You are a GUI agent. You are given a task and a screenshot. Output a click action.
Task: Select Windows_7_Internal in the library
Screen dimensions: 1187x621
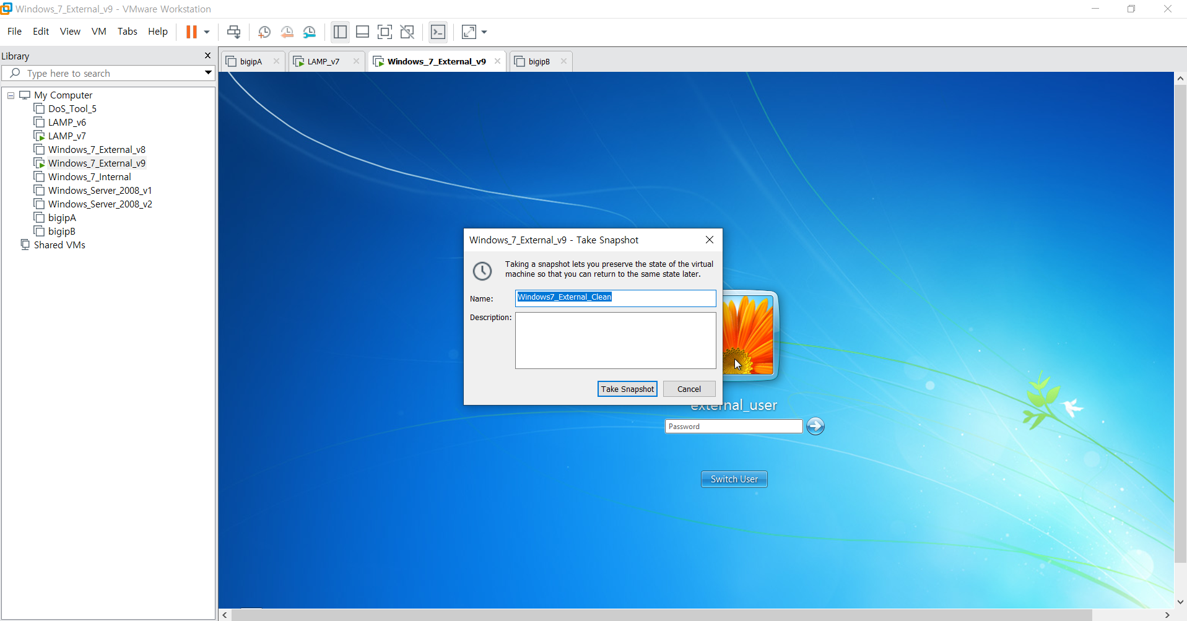coord(89,176)
